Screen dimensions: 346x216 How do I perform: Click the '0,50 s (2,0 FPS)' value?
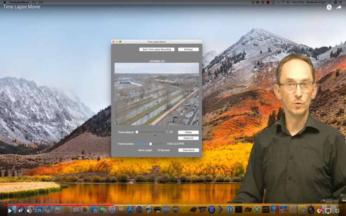tap(176, 144)
